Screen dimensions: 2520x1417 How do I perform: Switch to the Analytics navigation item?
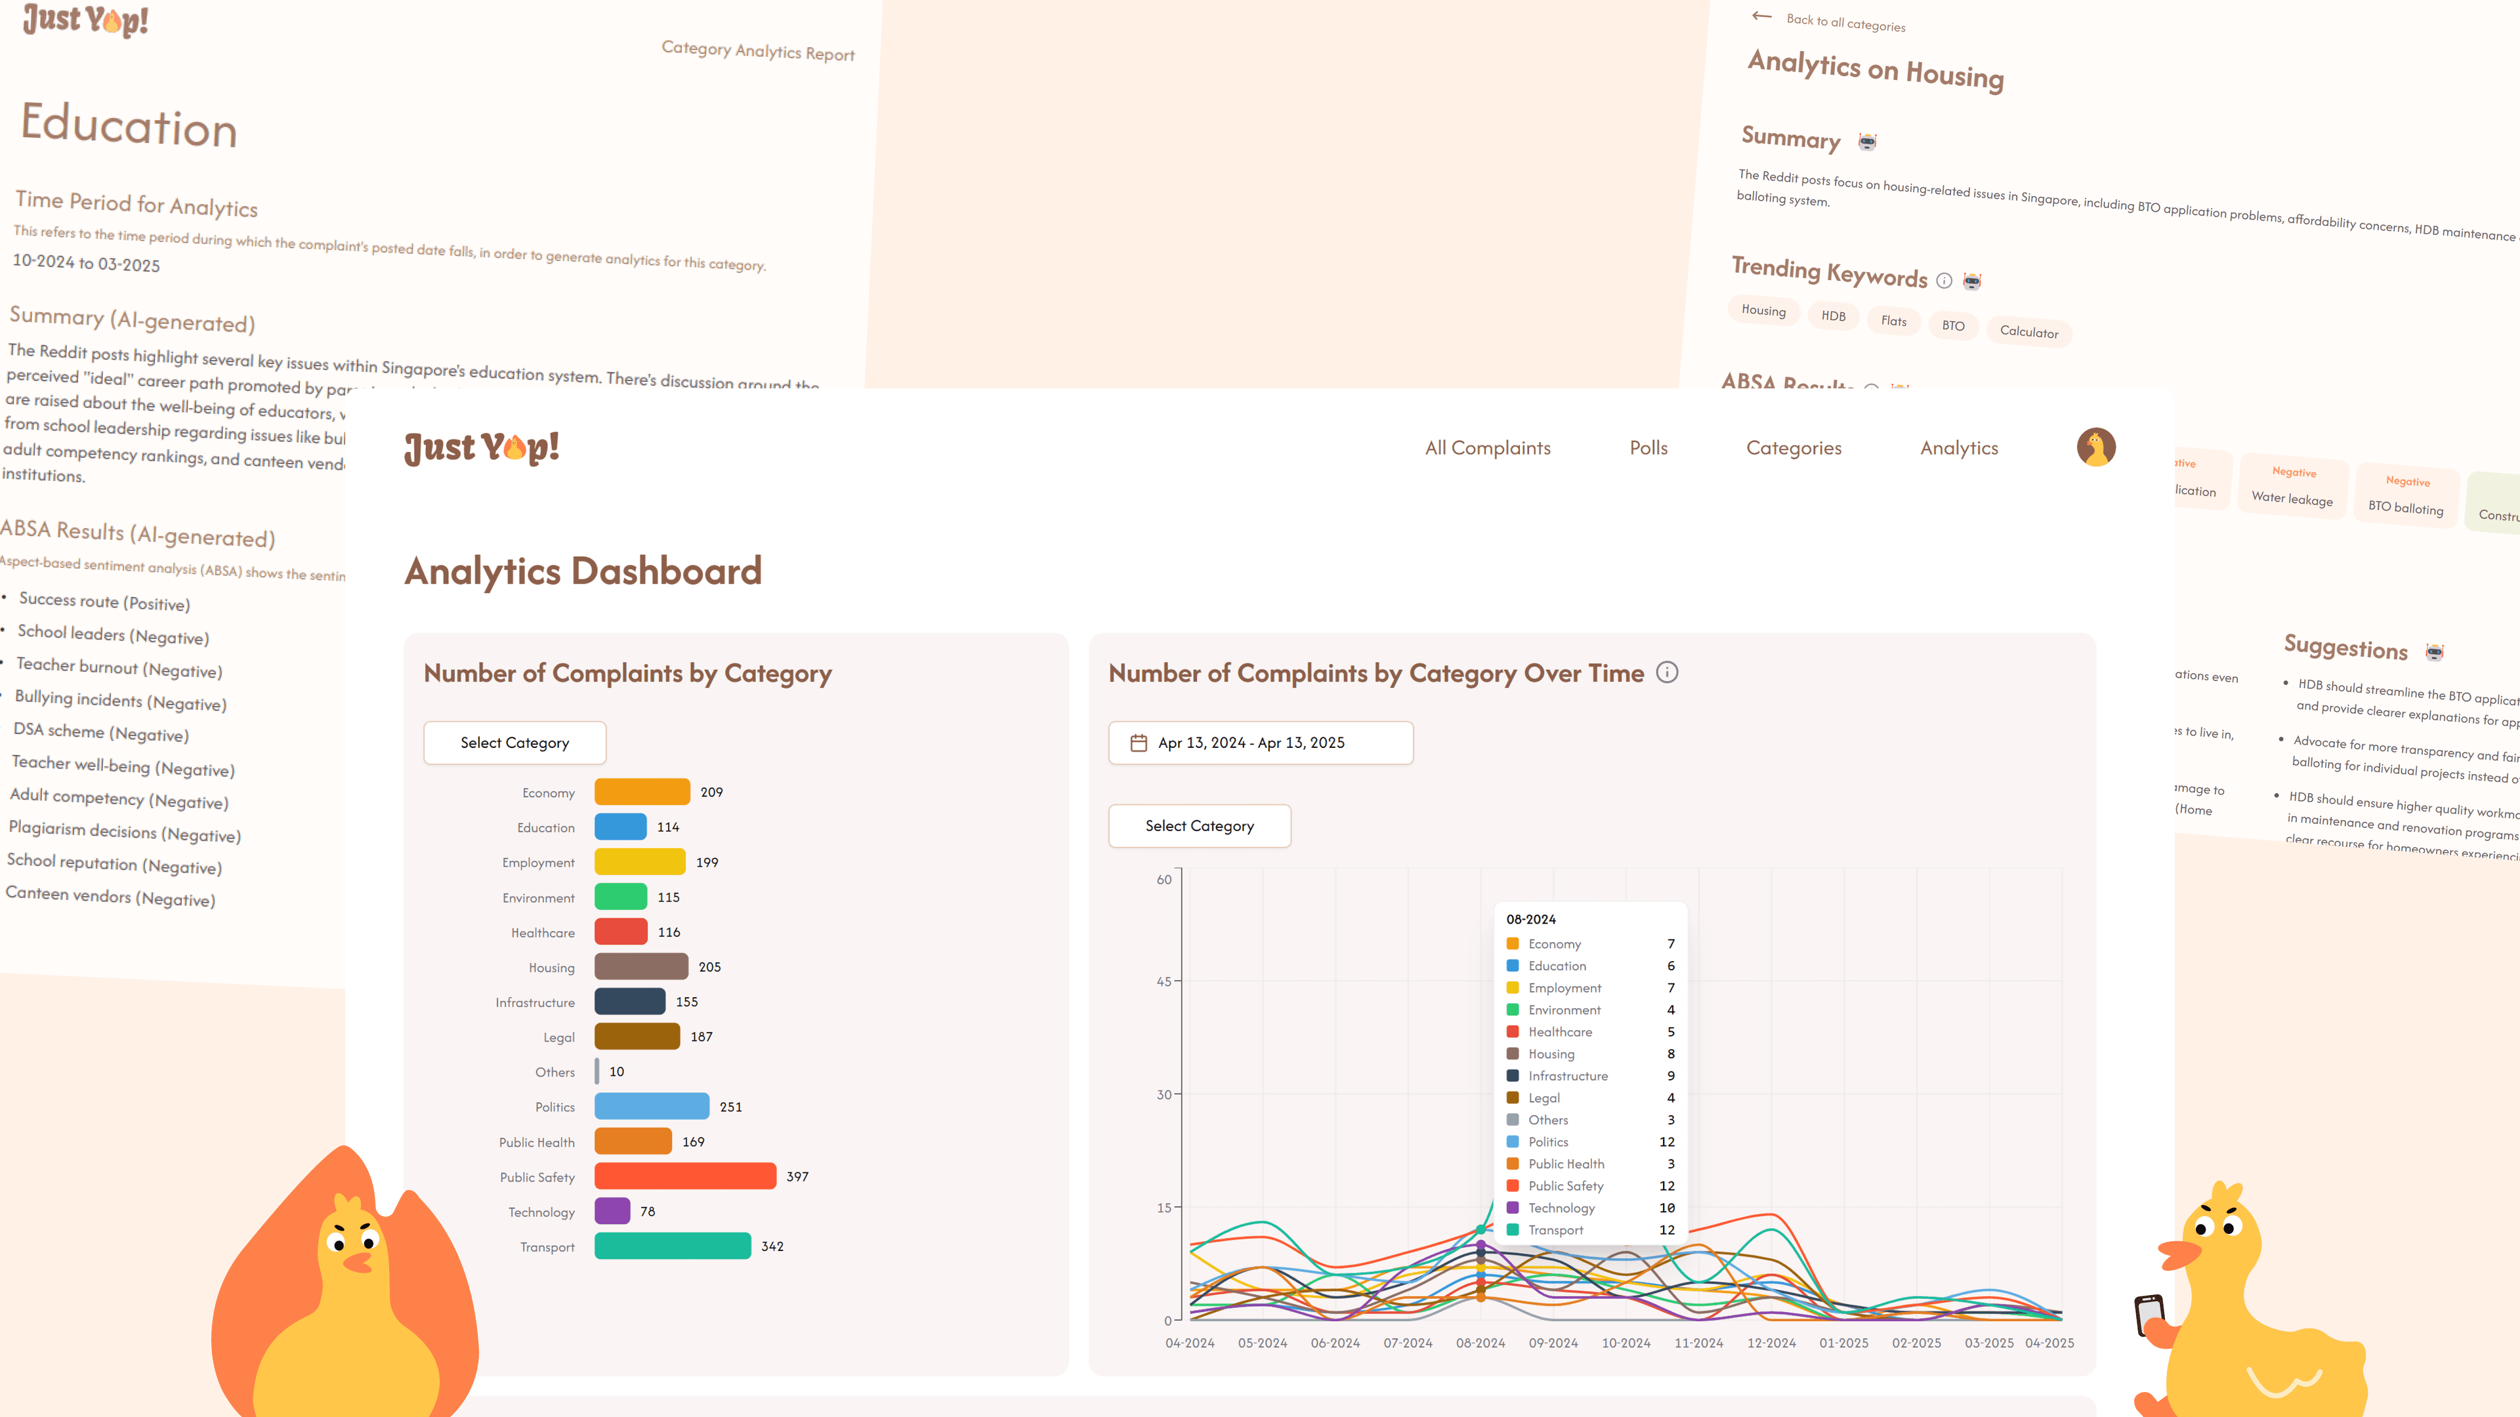[x=1958, y=448]
